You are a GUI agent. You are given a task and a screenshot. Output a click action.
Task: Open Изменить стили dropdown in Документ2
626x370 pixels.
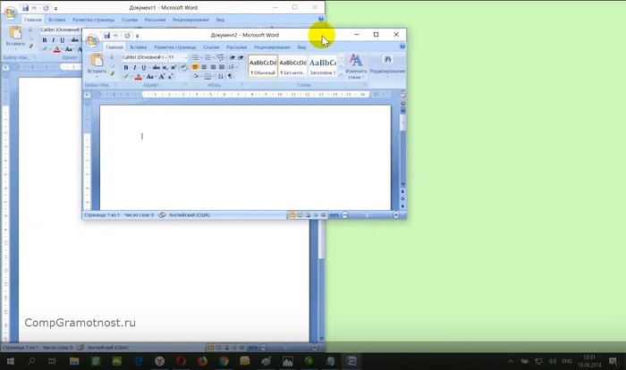(x=356, y=66)
